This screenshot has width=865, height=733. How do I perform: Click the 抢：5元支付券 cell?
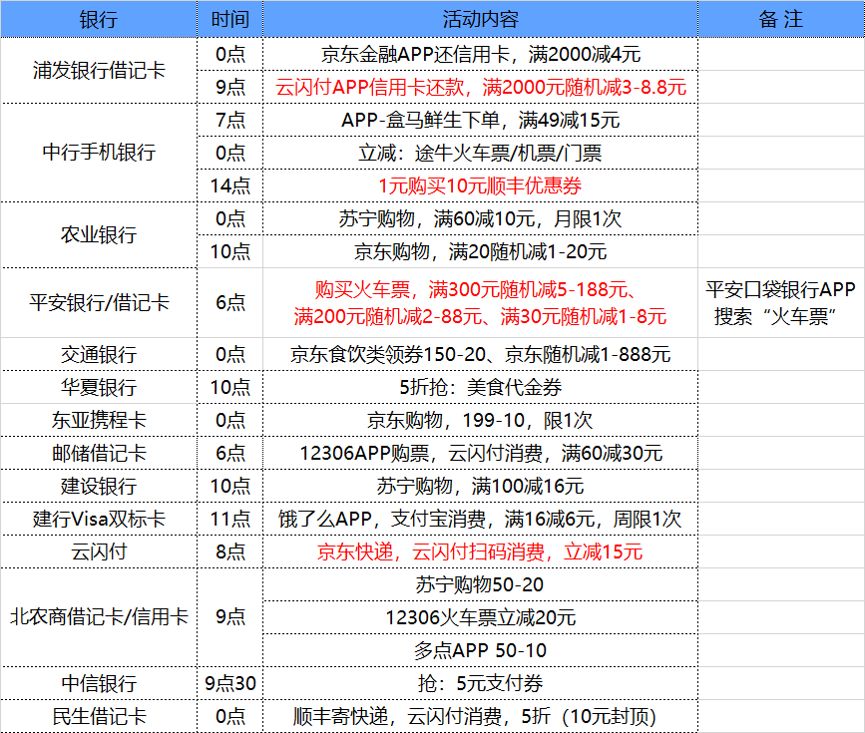click(481, 683)
